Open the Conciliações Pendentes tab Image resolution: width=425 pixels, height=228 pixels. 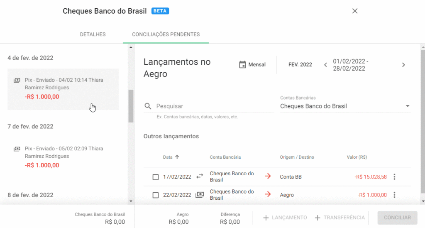tap(166, 34)
